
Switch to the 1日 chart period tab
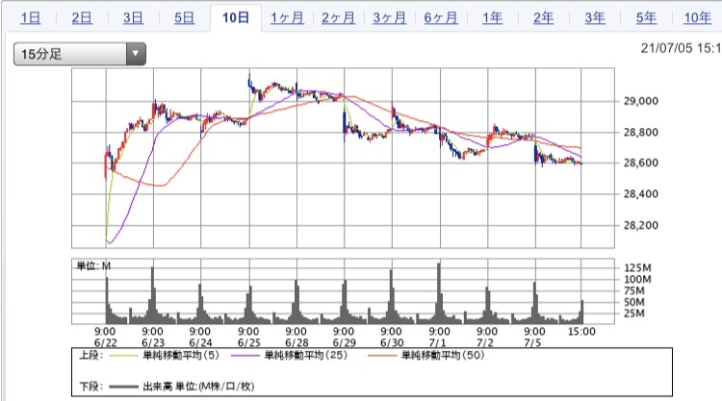[x=31, y=18]
